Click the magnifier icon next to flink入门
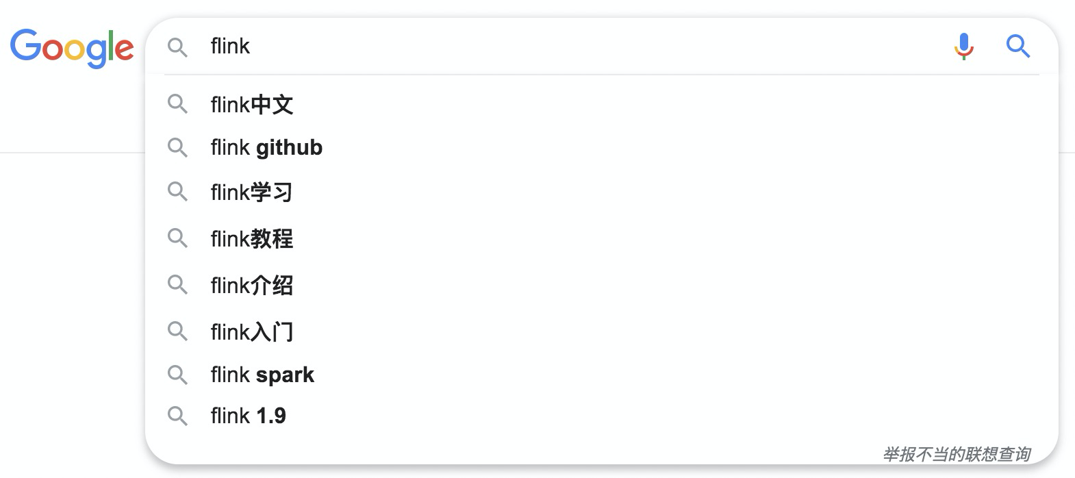 [x=177, y=331]
